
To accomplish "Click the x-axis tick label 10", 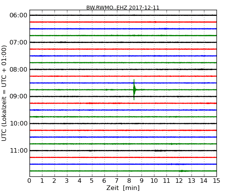I will point(154,181).
